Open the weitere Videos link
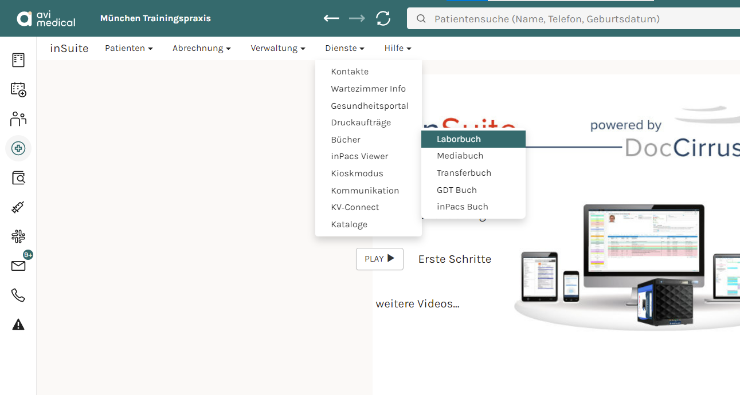 point(418,304)
